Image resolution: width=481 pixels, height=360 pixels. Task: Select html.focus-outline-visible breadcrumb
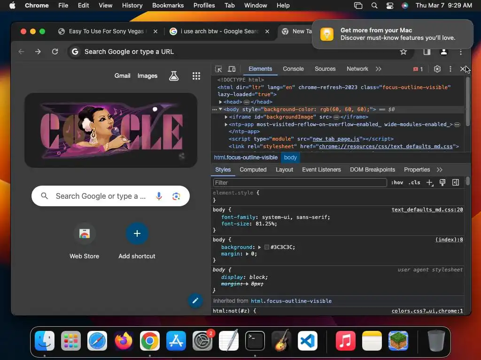tap(246, 157)
